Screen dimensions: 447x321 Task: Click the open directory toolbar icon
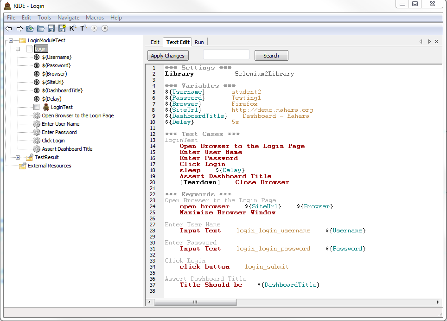(41, 28)
